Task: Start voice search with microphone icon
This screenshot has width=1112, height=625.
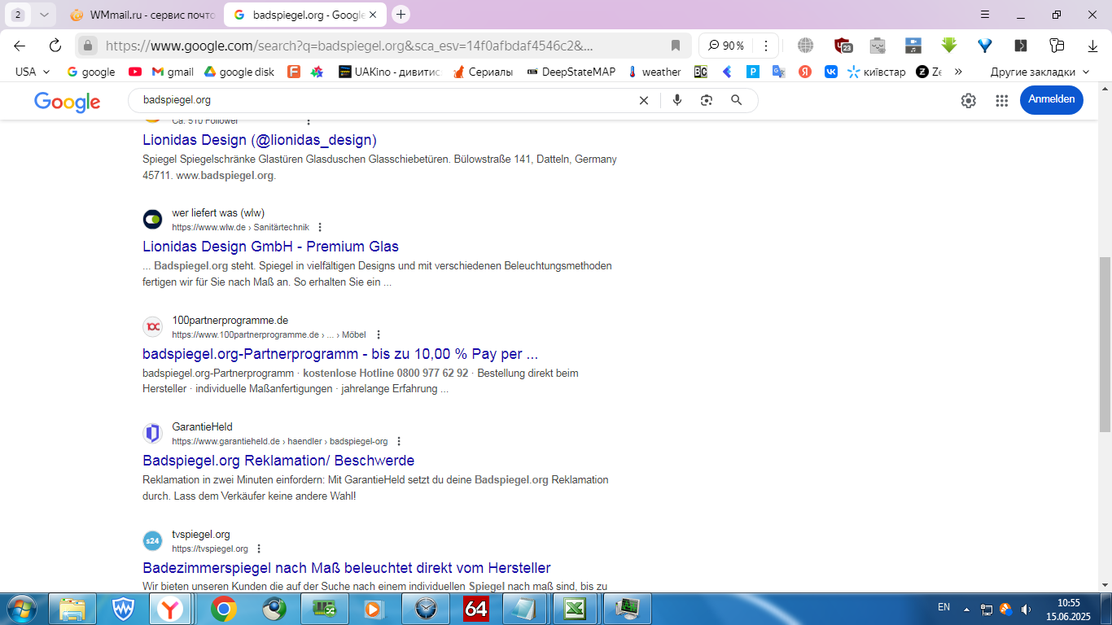Action: (677, 100)
